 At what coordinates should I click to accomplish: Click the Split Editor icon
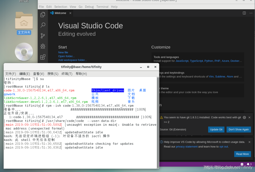point(244,13)
